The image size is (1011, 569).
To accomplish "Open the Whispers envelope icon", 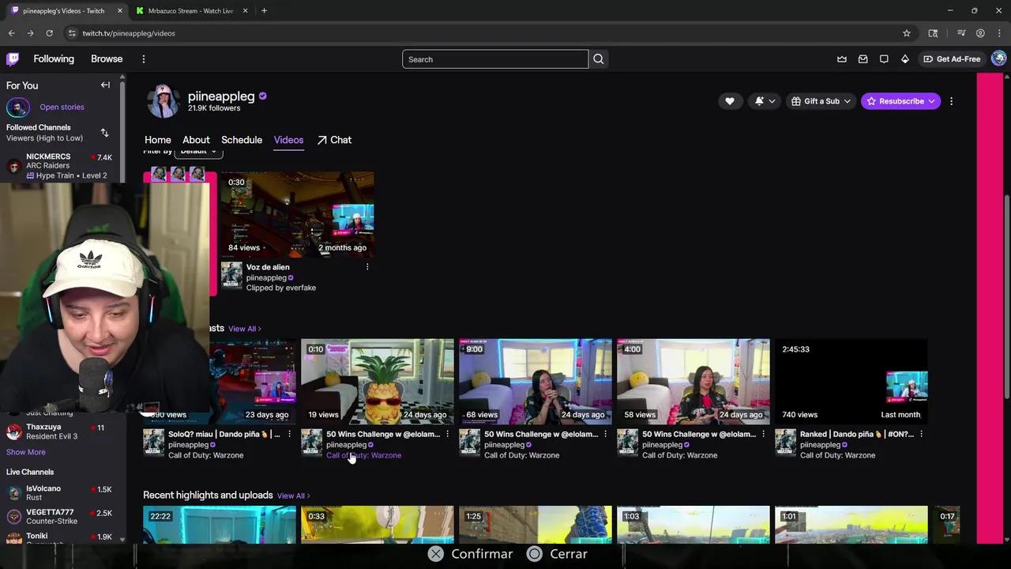I will (863, 58).
